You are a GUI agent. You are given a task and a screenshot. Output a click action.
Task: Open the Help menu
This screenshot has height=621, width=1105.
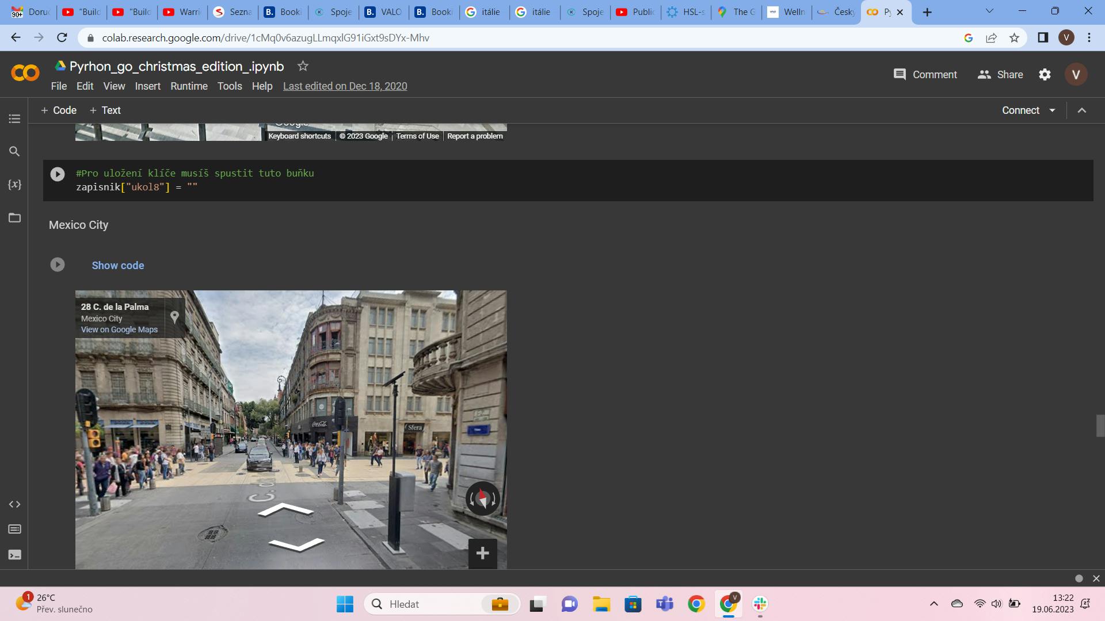[x=262, y=86]
